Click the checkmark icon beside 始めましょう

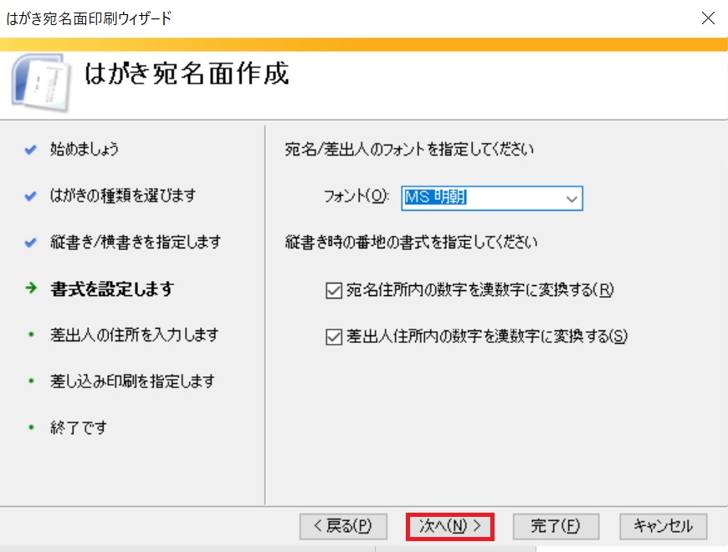tap(31, 150)
